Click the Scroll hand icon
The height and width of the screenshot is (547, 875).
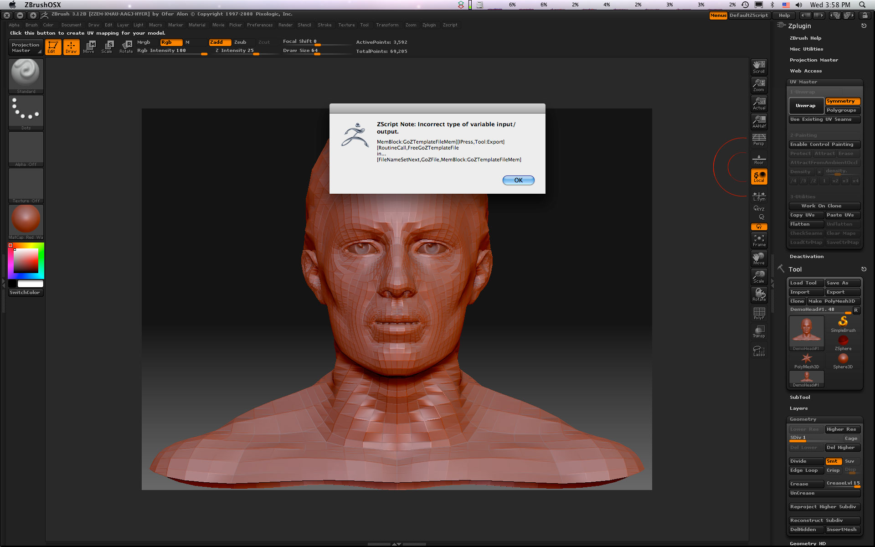tap(759, 67)
